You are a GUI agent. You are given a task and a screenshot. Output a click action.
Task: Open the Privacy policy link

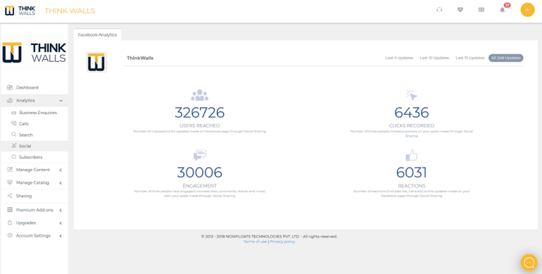click(282, 242)
